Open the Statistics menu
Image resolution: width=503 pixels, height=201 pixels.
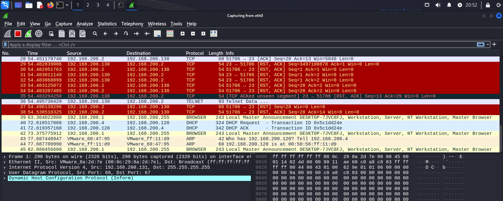107,24
